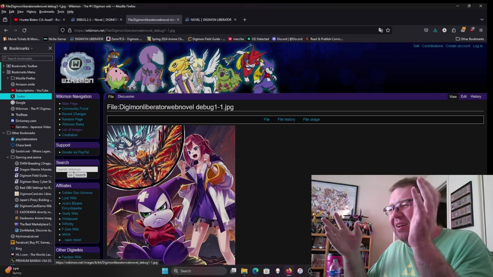Open the Other Bookmarks folder in toolbar

pos(470,39)
